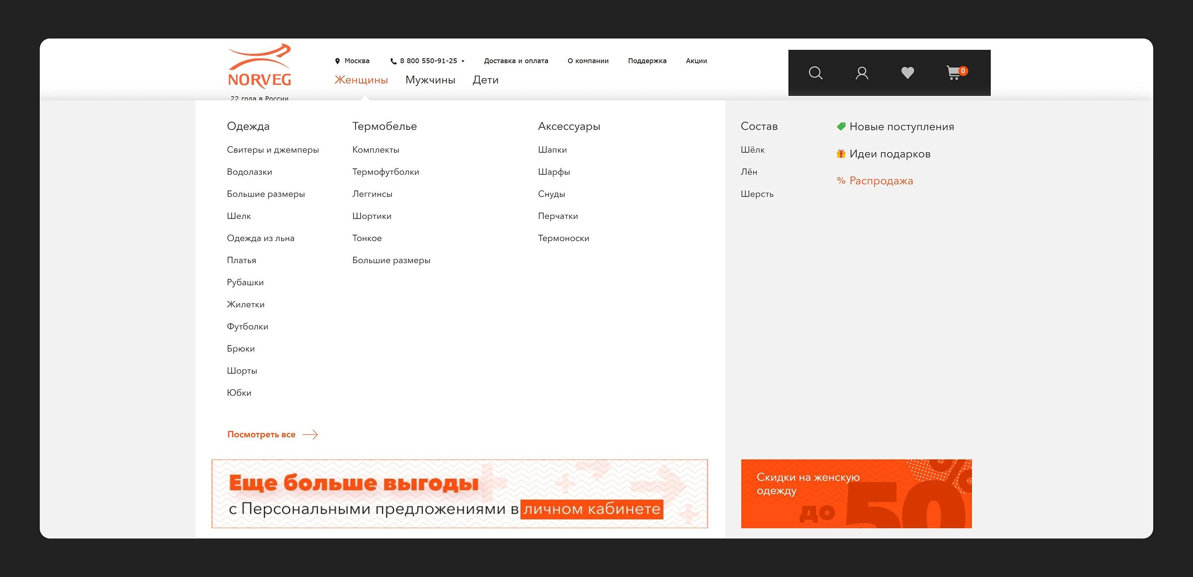Open the Распродажа sale link

[881, 181]
